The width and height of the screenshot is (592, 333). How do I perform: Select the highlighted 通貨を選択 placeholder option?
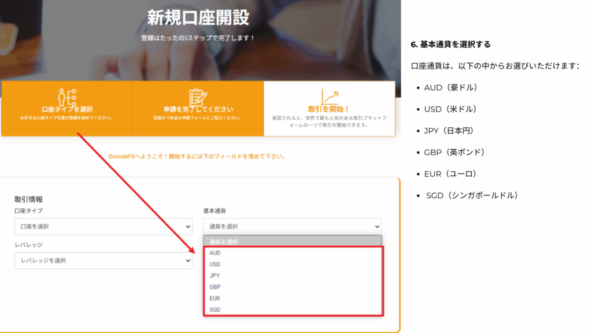(x=292, y=242)
